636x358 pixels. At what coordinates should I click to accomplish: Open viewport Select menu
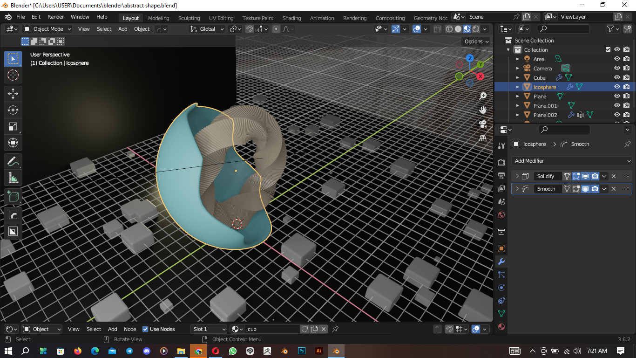[x=104, y=29]
